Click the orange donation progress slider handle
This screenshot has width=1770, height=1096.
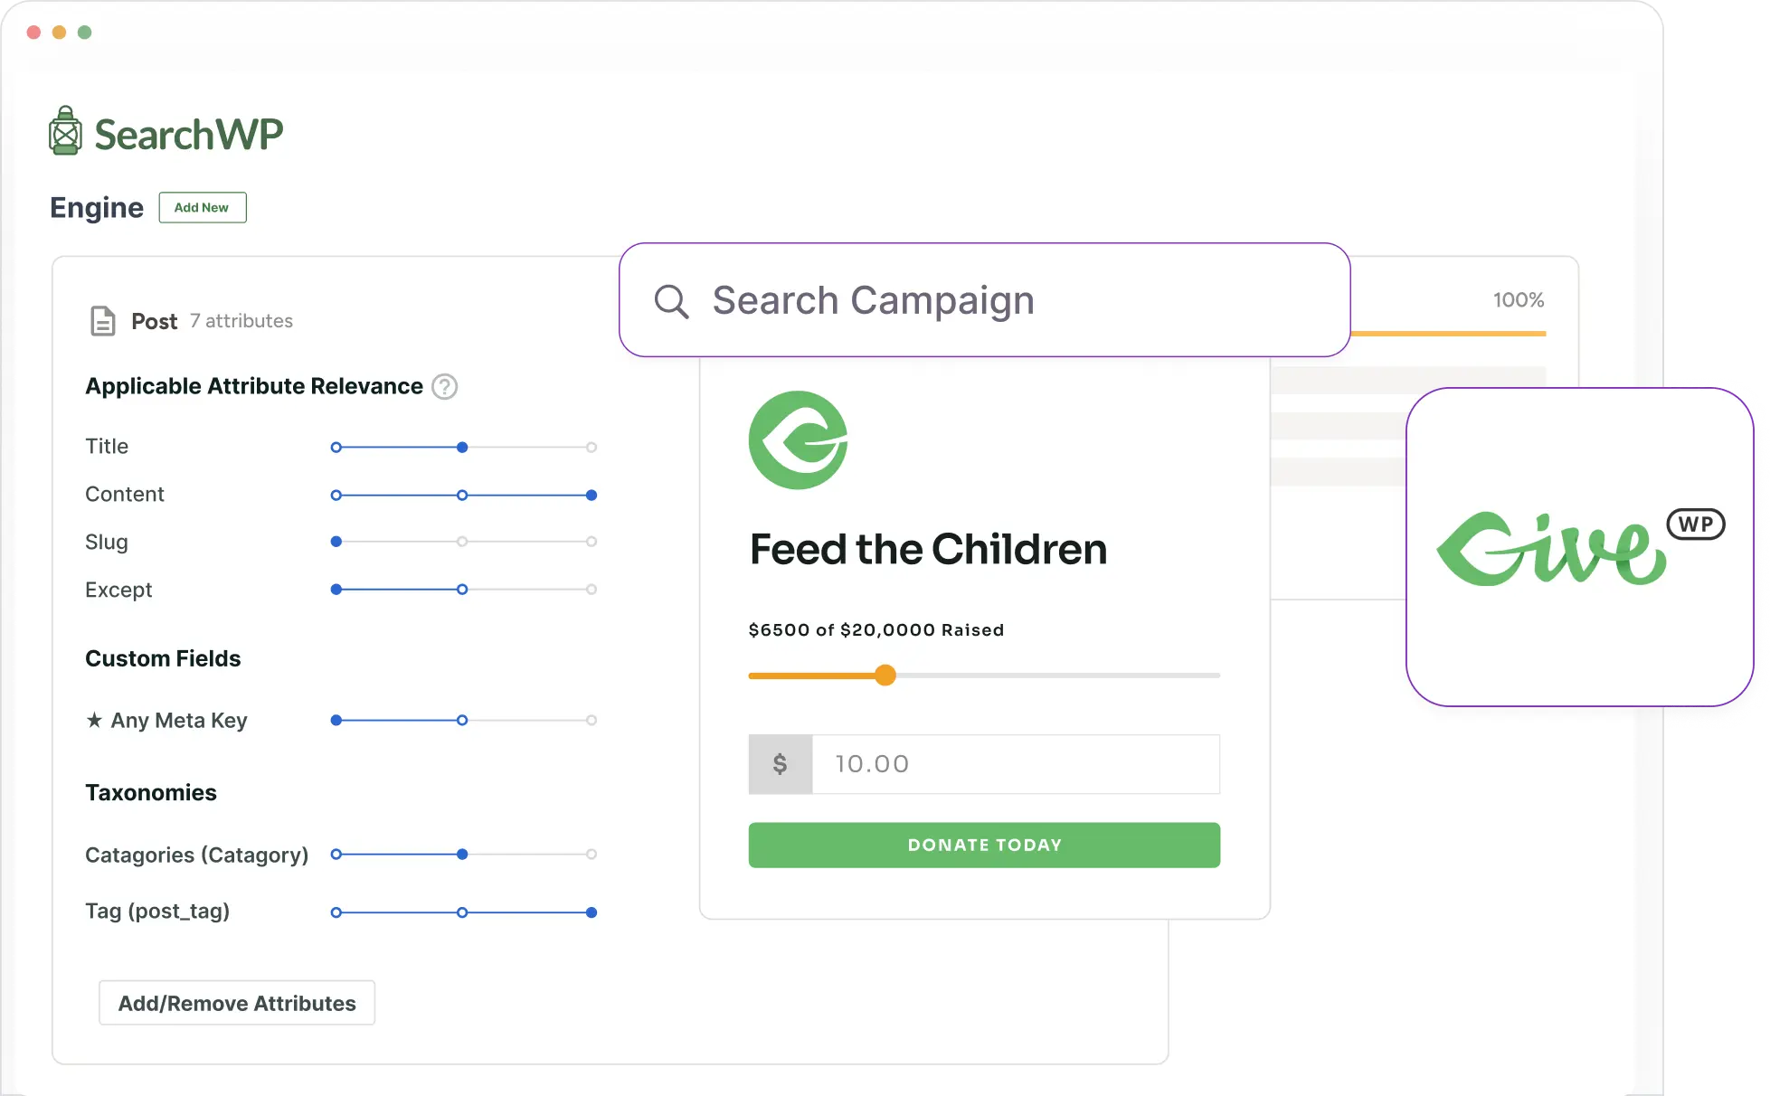(x=885, y=675)
